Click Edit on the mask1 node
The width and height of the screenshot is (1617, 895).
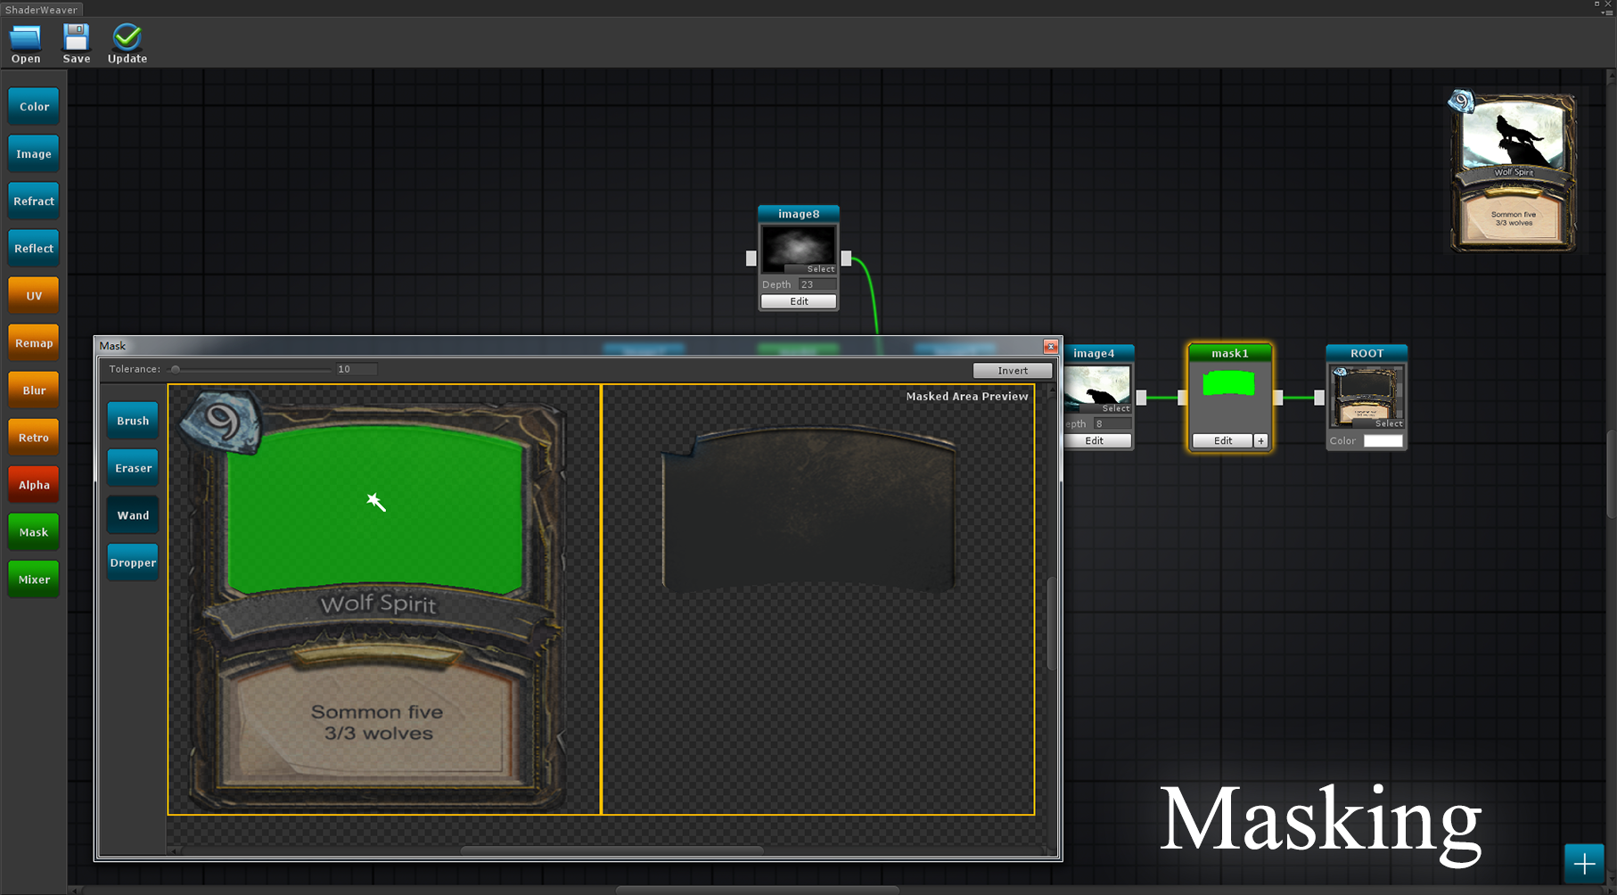(x=1222, y=440)
